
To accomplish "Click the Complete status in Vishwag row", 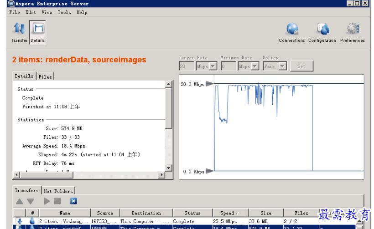I will [x=184, y=221].
